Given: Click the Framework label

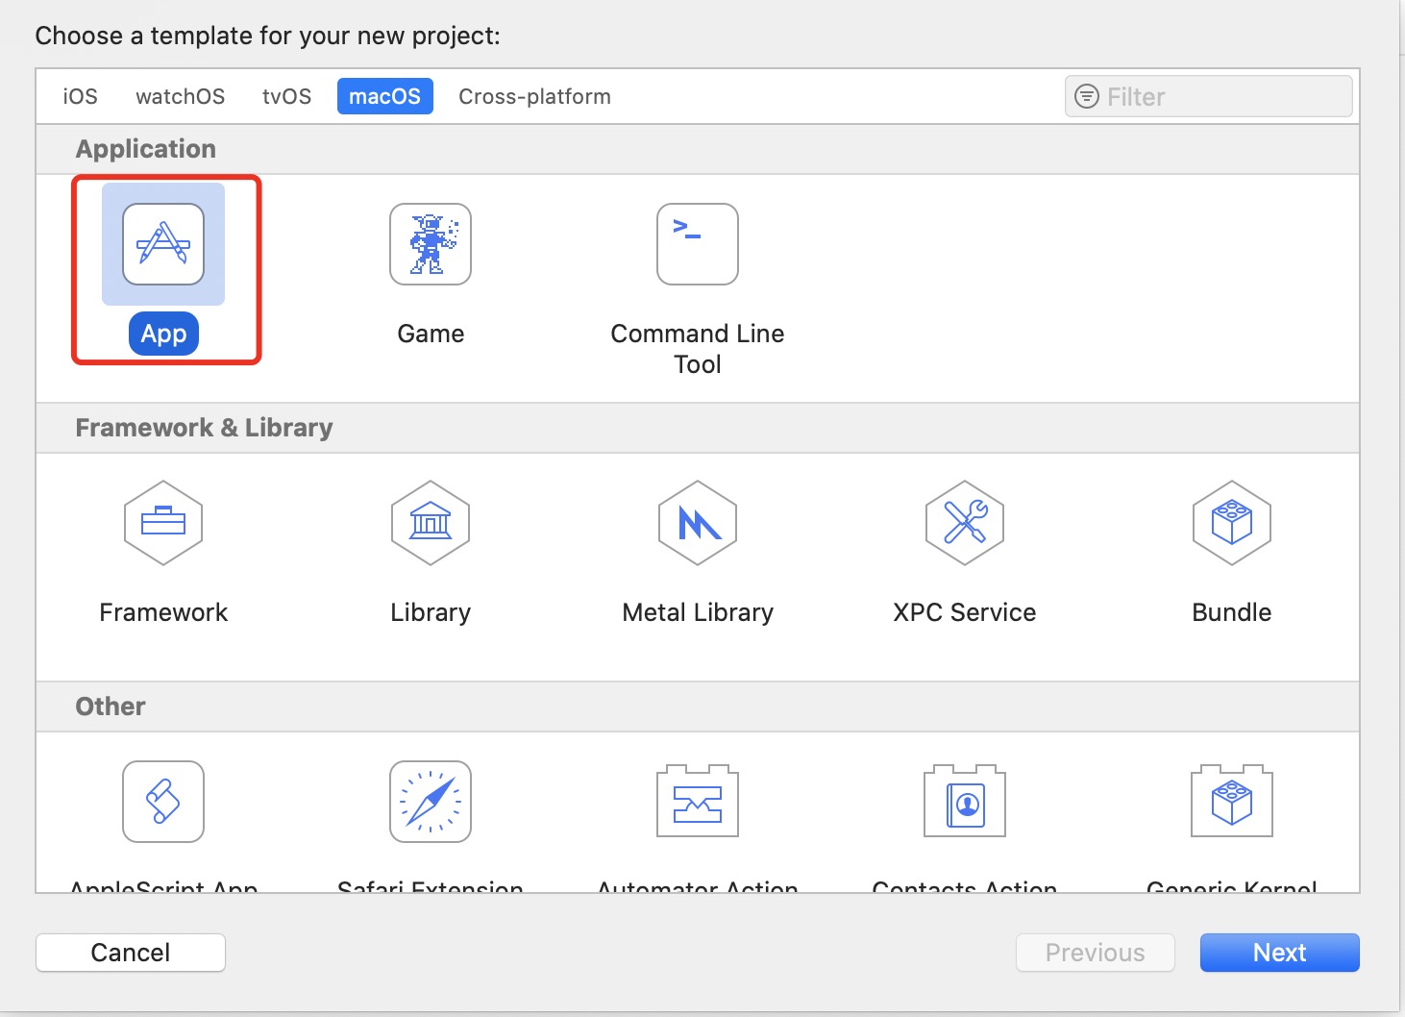Looking at the screenshot, I should pos(163,612).
